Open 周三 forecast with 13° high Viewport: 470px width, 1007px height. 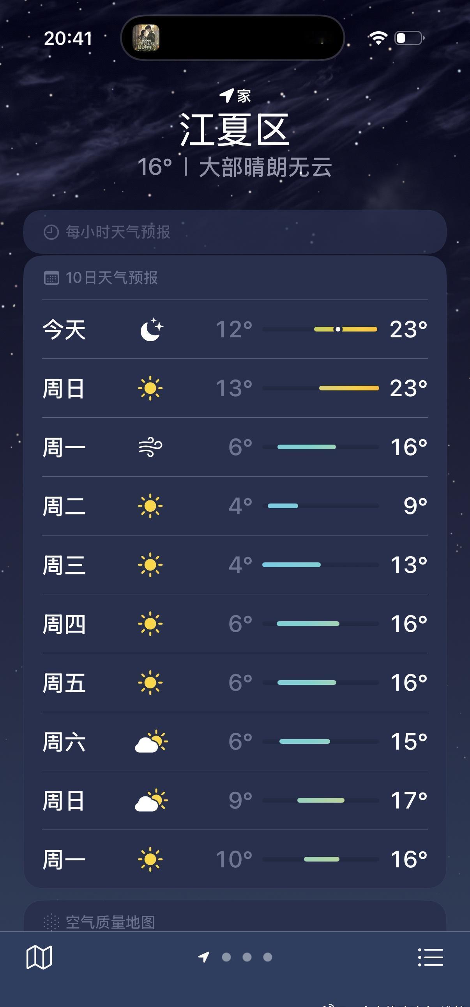pos(235,565)
